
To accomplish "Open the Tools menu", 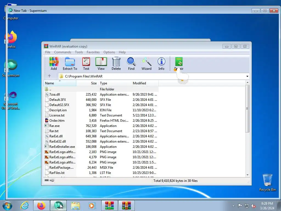I will click(79, 52).
